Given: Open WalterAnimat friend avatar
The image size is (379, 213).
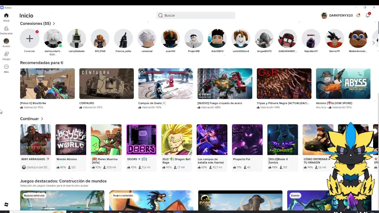Looking at the screenshot, I should point(358,38).
